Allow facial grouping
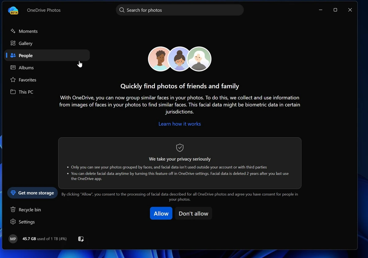The width and height of the screenshot is (368, 258). click(161, 214)
